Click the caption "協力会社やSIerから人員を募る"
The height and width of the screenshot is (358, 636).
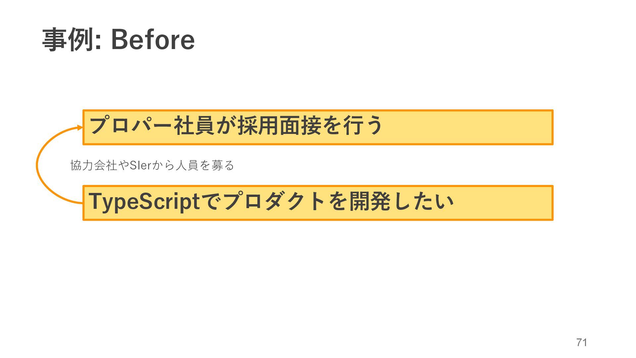pos(152,165)
